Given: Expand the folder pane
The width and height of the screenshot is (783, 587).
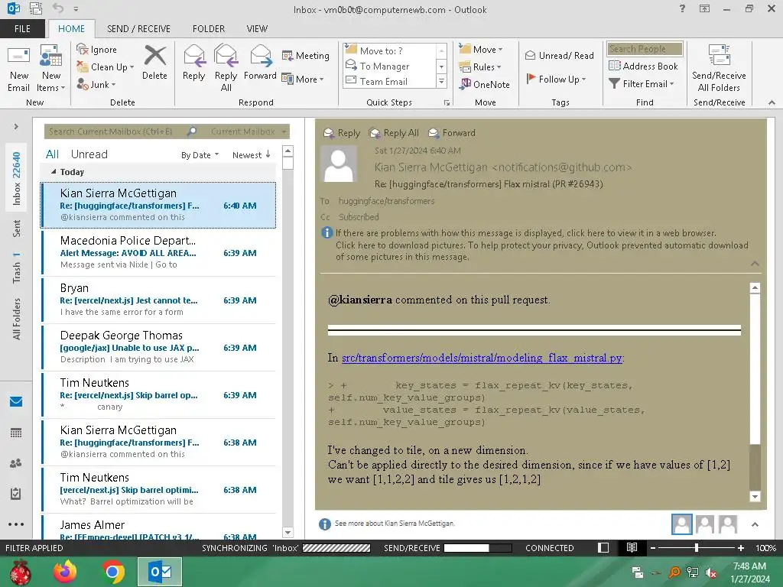Looking at the screenshot, I should point(16,127).
